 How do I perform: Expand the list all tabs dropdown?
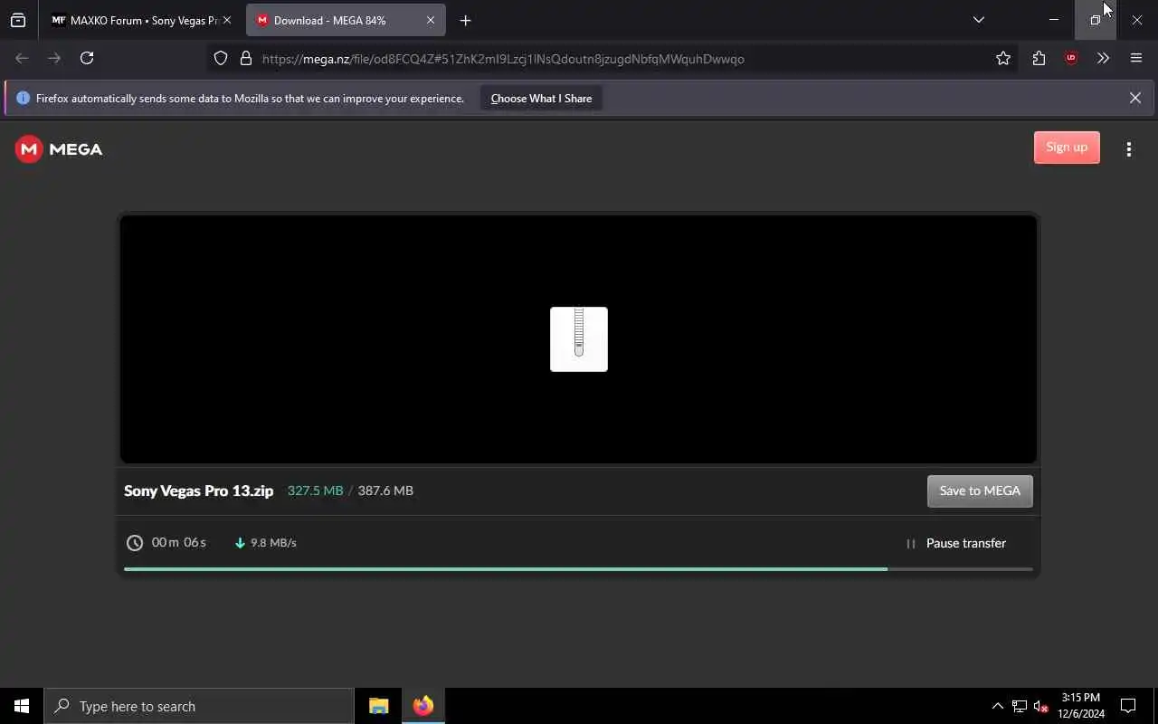coord(979,20)
